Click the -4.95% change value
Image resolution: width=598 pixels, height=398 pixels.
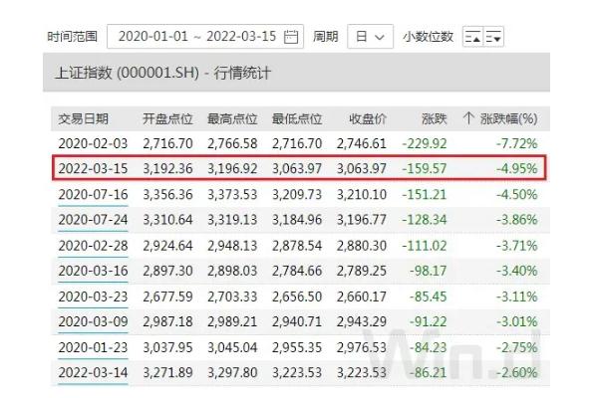[x=516, y=168]
